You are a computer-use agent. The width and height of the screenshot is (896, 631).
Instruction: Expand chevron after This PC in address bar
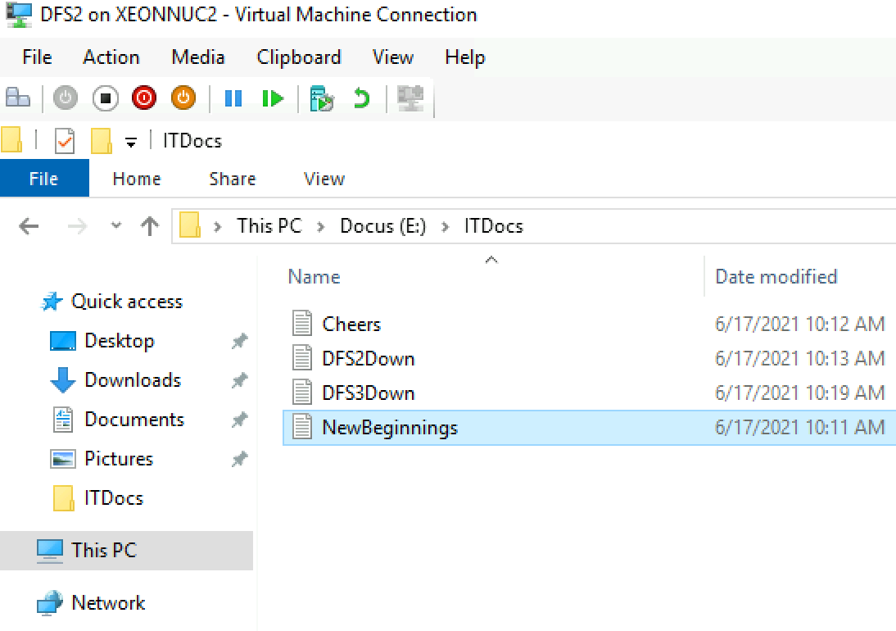320,226
